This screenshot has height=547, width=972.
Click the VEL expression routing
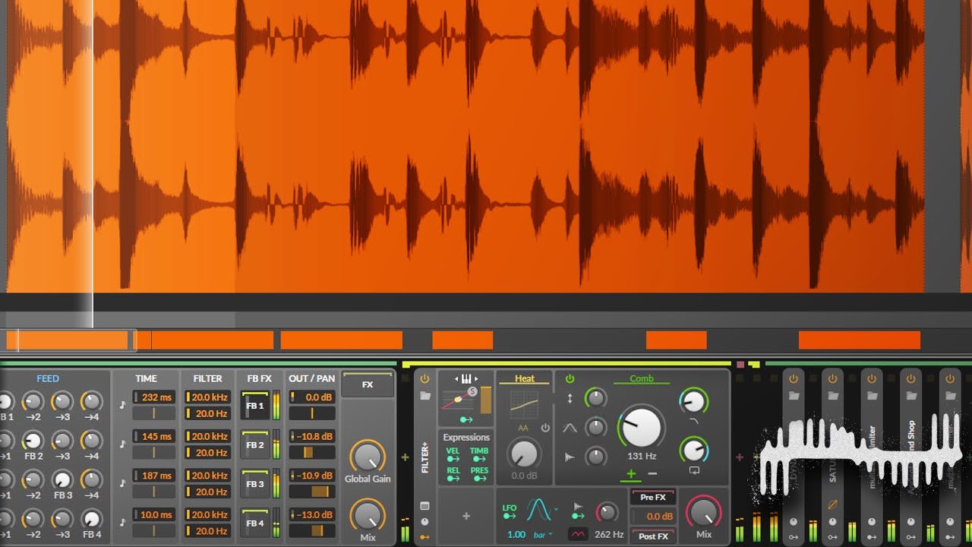point(453,456)
